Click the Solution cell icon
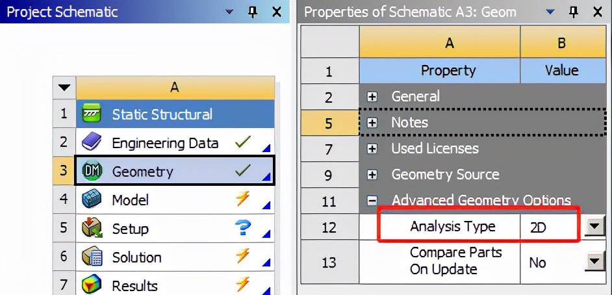Viewport: 612px width, 295px height. pos(90,257)
